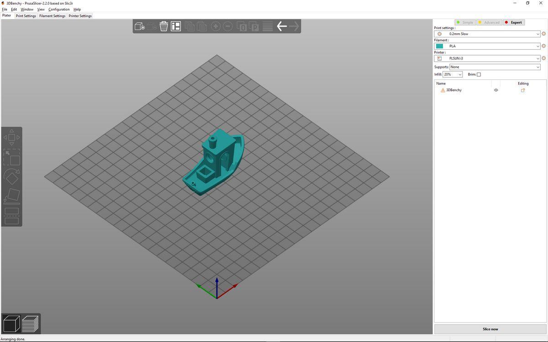
Task: Select the Move gizmo tool
Action: (x=12, y=137)
